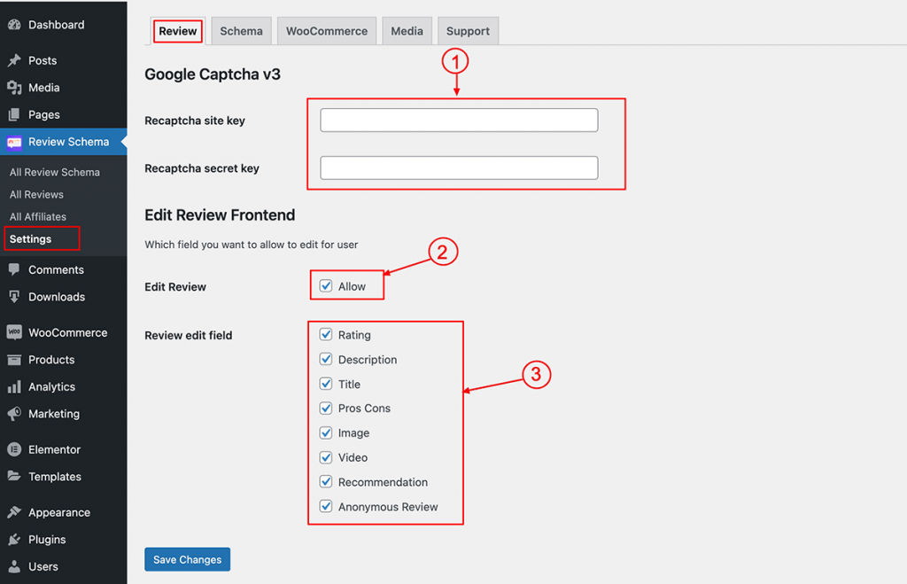Open the Elementor menu label

pos(54,449)
